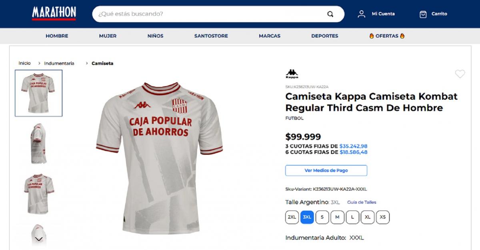The image size is (480, 250).
Task: Open Mi Cuenta with the account icon
Action: [x=362, y=14]
